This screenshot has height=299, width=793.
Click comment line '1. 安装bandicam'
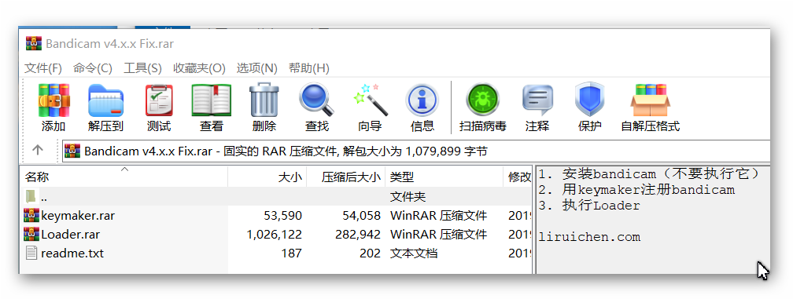click(x=649, y=174)
